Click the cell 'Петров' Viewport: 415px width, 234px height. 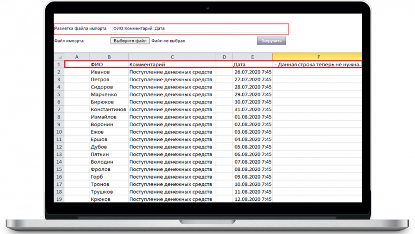click(109, 80)
